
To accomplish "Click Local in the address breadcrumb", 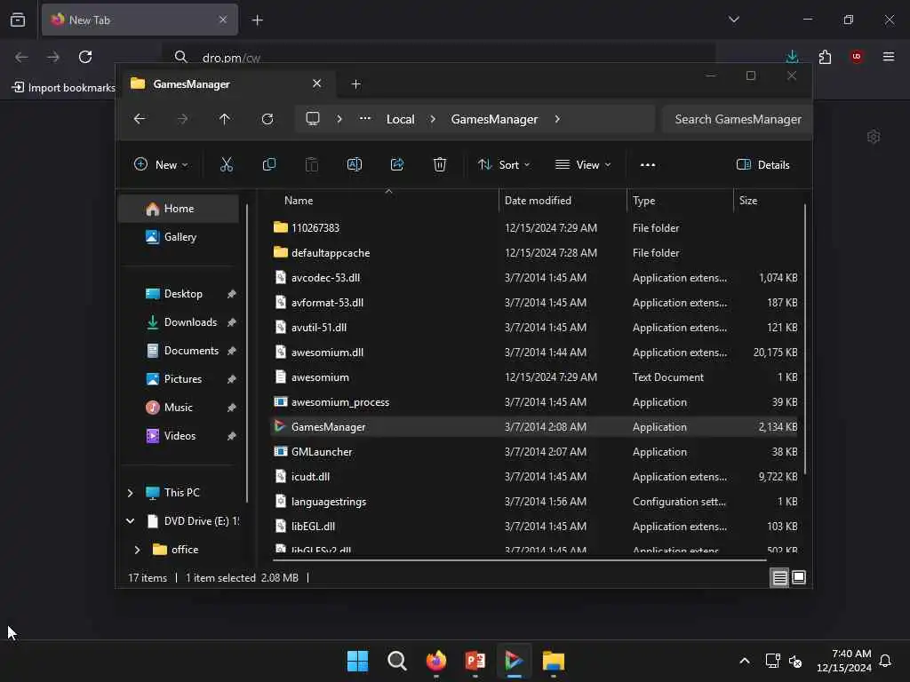I will tap(401, 119).
